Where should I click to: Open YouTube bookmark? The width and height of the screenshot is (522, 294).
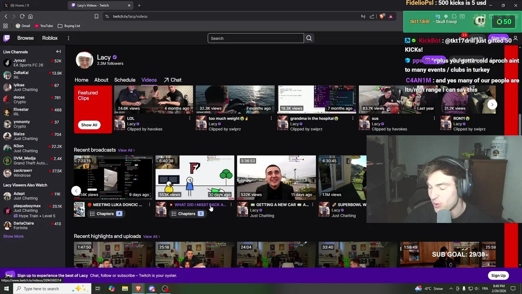[x=44, y=26]
